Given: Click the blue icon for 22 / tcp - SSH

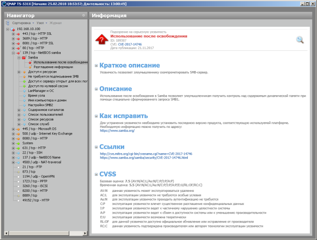Looking at the screenshot, I should [x=18, y=153].
